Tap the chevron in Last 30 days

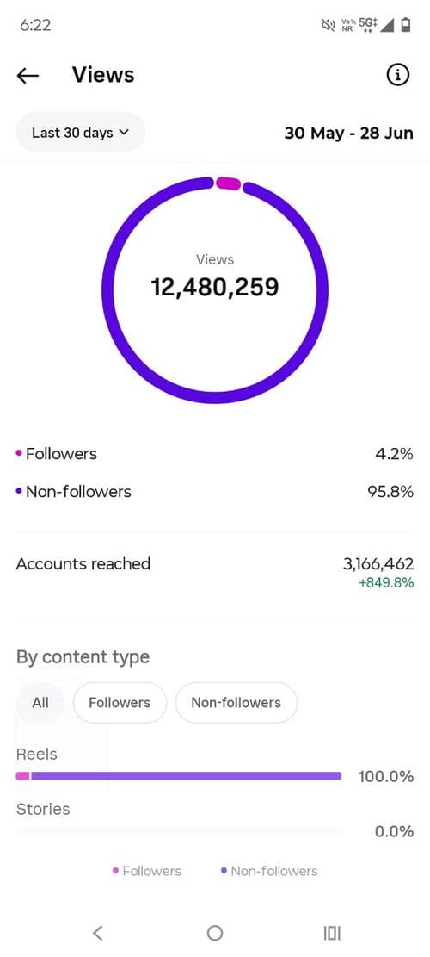124,133
